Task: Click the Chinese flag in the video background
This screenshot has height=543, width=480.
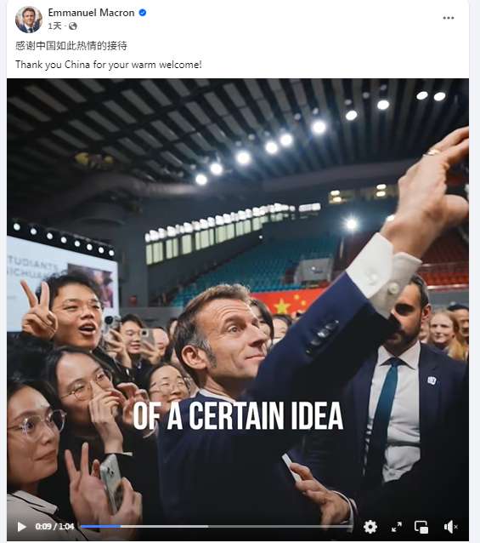Action: coord(287,301)
